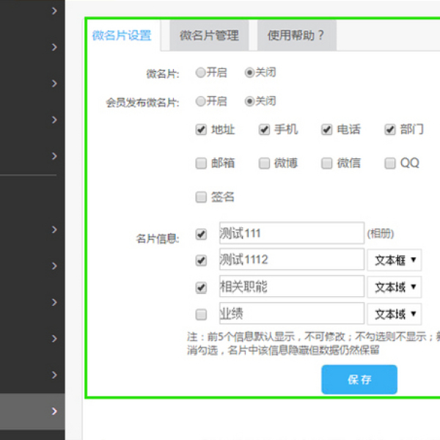Screen dimensions: 440x440
Task: Choose 开启 for 会员发布微名片
Action: point(201,101)
